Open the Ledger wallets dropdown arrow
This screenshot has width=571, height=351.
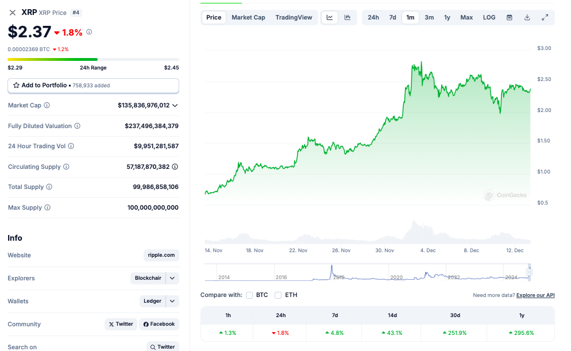pyautogui.click(x=172, y=301)
